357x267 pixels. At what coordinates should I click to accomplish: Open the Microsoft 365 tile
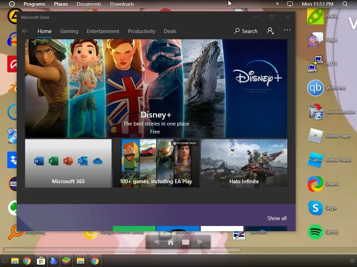68,163
